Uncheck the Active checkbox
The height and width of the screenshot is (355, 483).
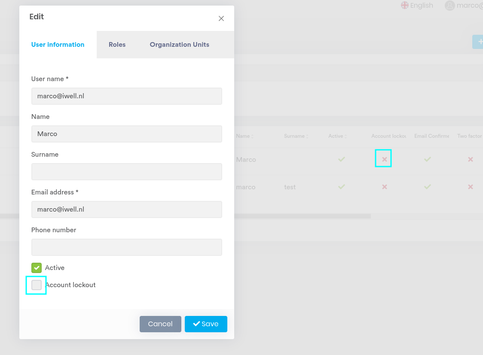[x=37, y=267]
